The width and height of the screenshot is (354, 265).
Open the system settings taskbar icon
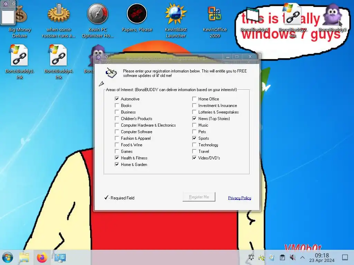pyautogui.click(x=60, y=257)
